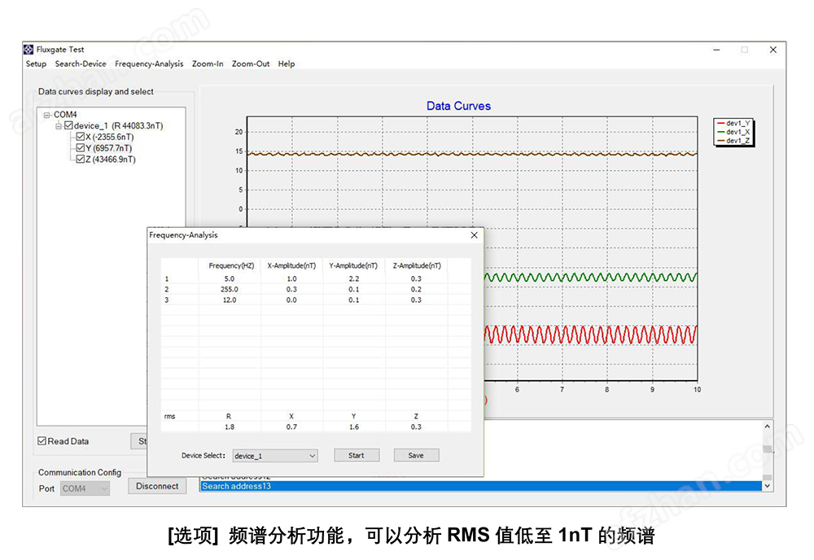The width and height of the screenshot is (814, 560).
Task: Click Zoom-In in the menu bar
Action: 208,63
